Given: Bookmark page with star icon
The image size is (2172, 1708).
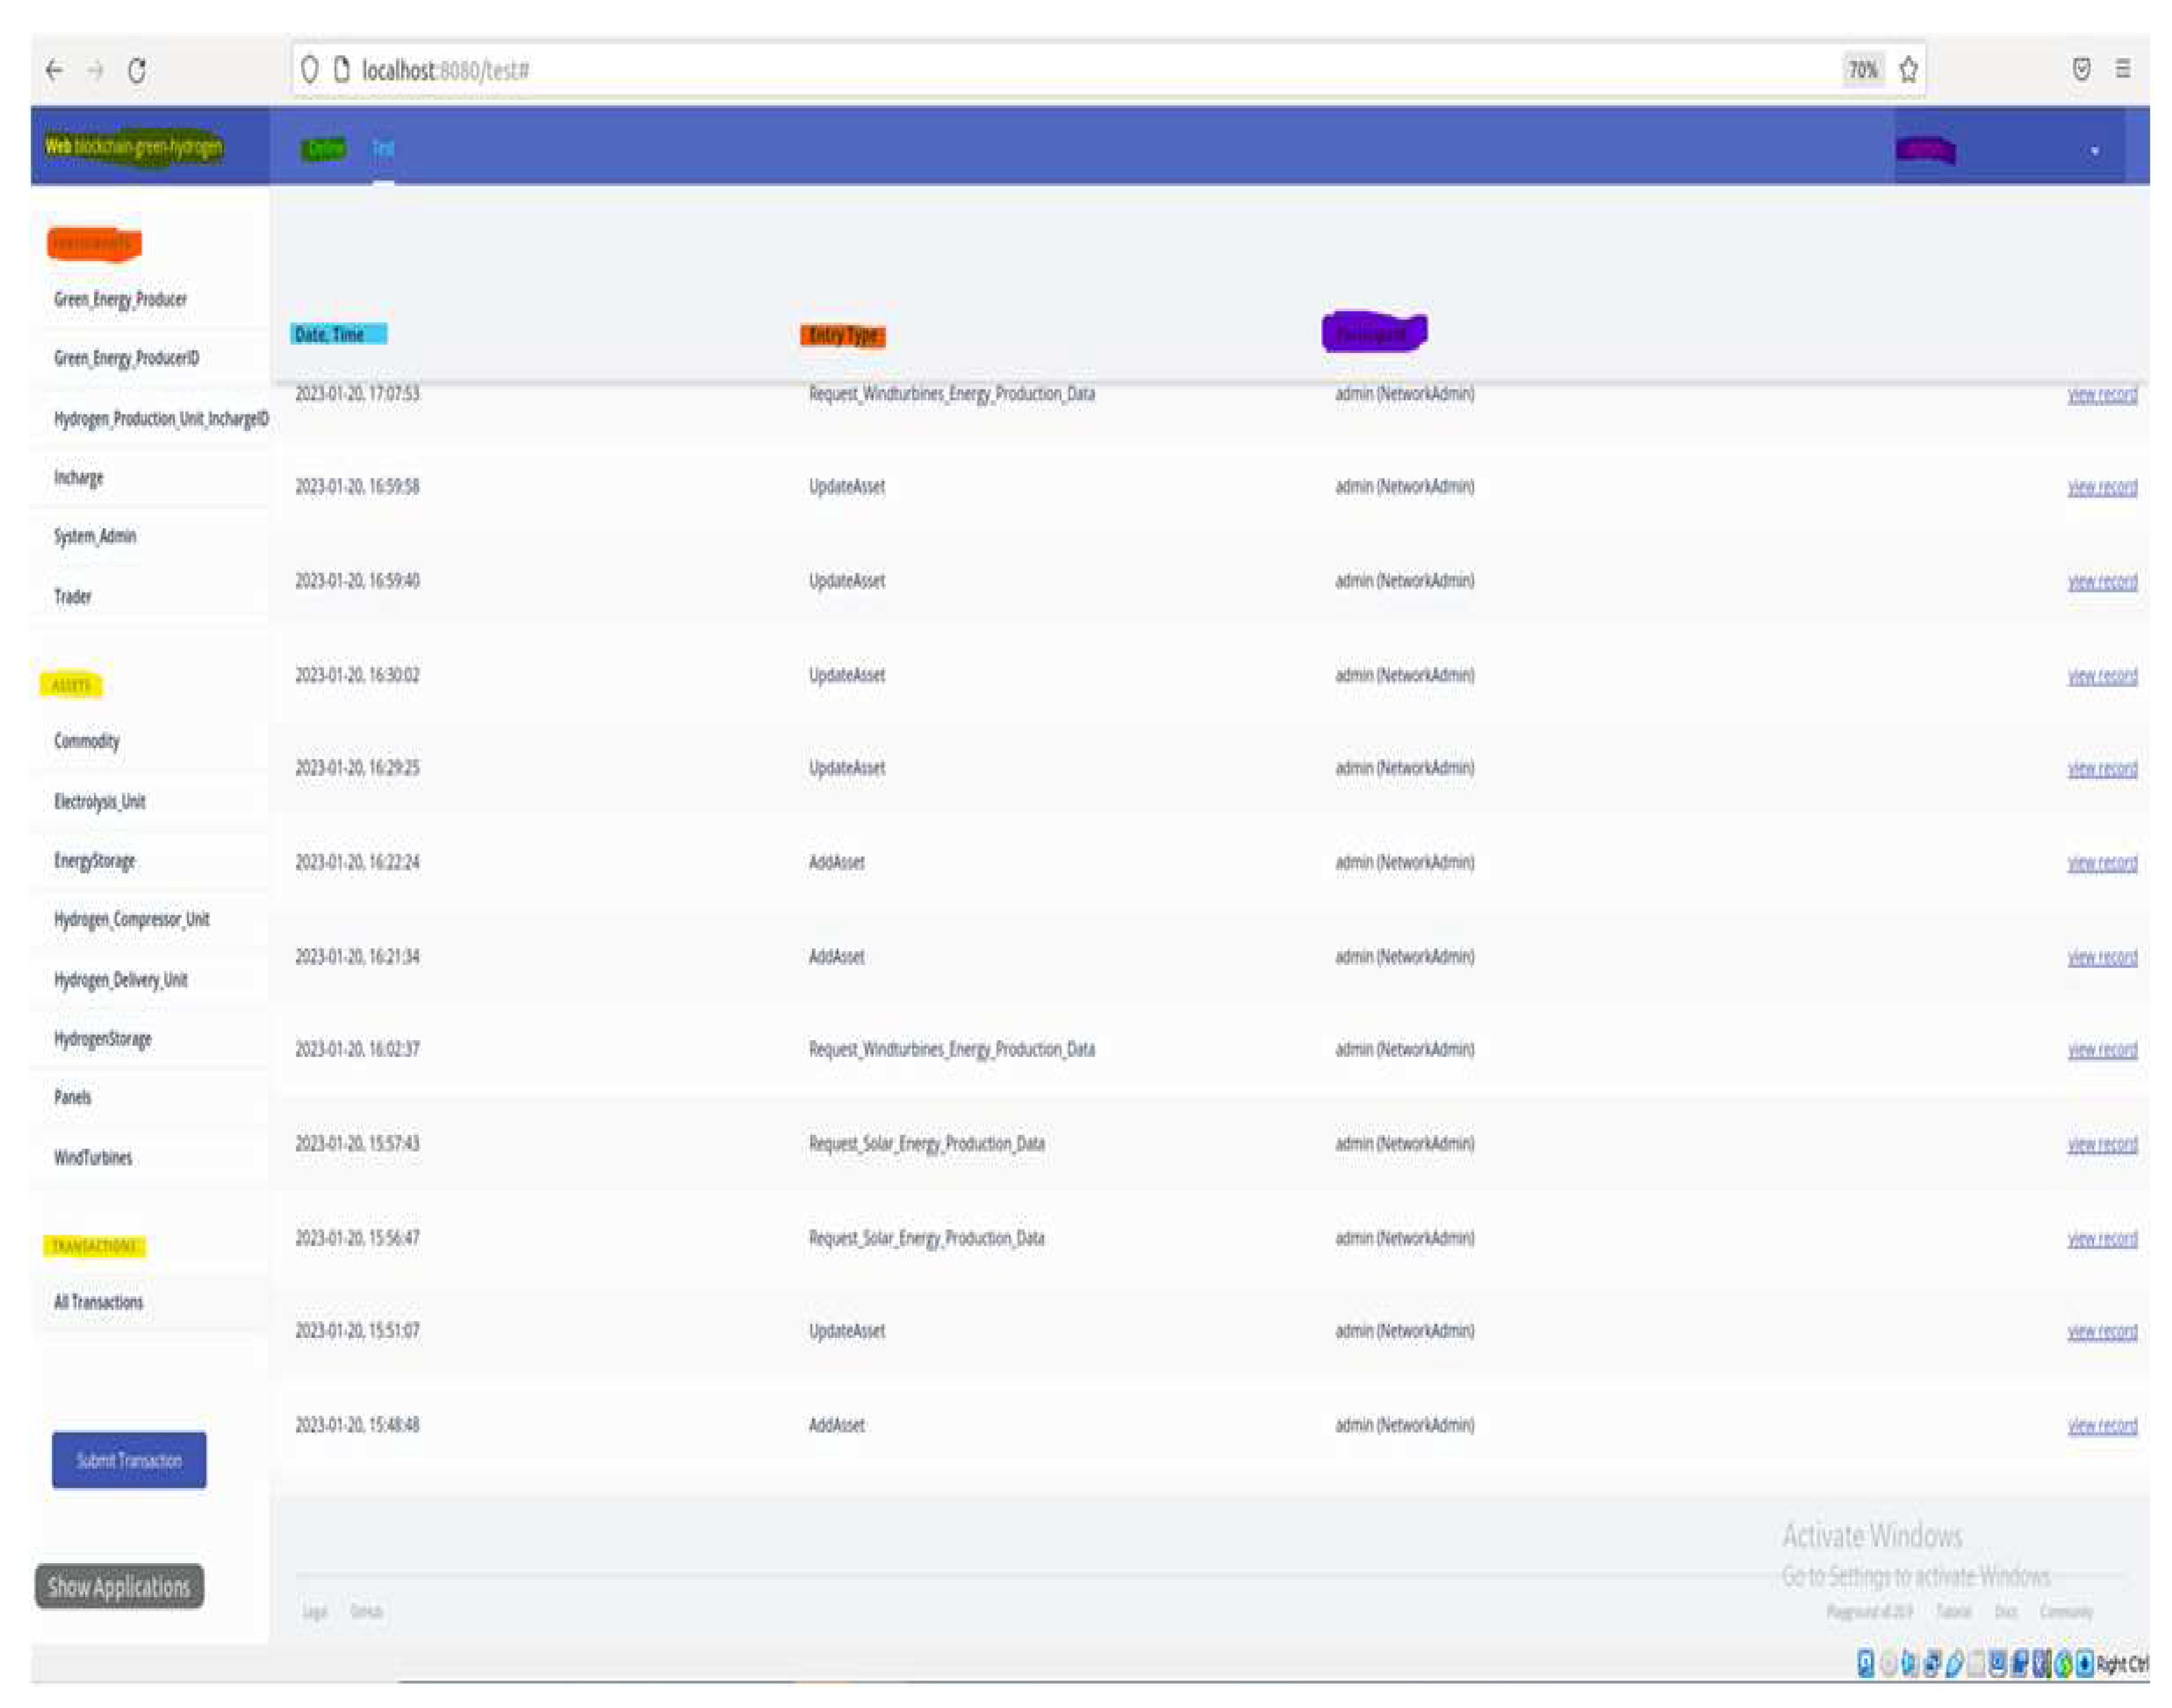Looking at the screenshot, I should coord(1908,70).
